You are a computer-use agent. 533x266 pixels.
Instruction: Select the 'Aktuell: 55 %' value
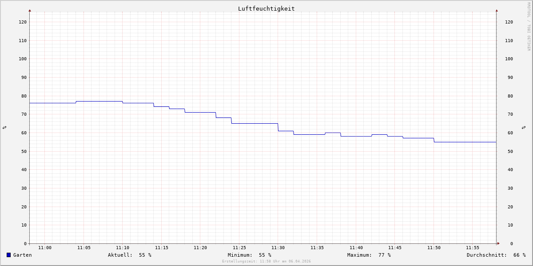pyautogui.click(x=130, y=255)
